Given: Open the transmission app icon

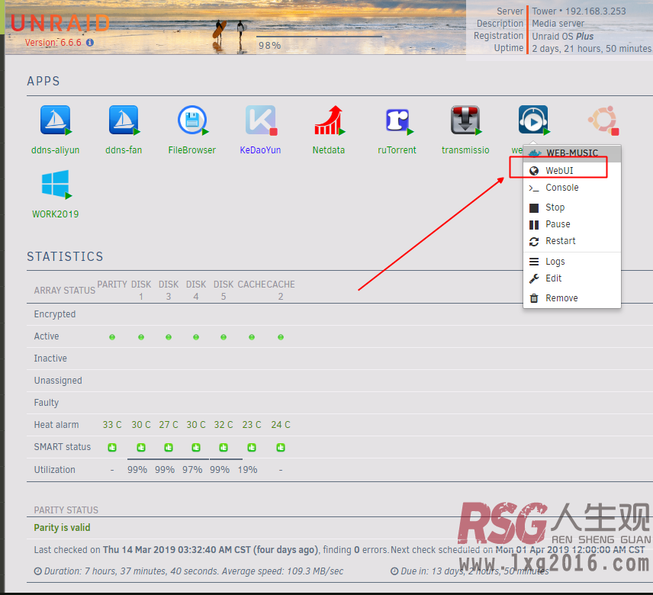Looking at the screenshot, I should (x=465, y=120).
